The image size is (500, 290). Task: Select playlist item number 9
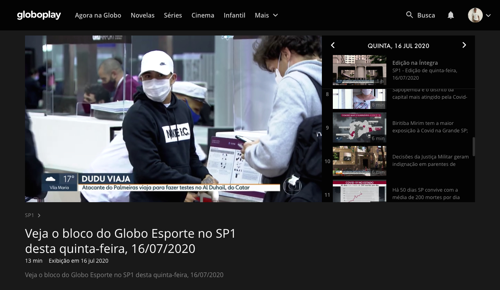point(327,128)
